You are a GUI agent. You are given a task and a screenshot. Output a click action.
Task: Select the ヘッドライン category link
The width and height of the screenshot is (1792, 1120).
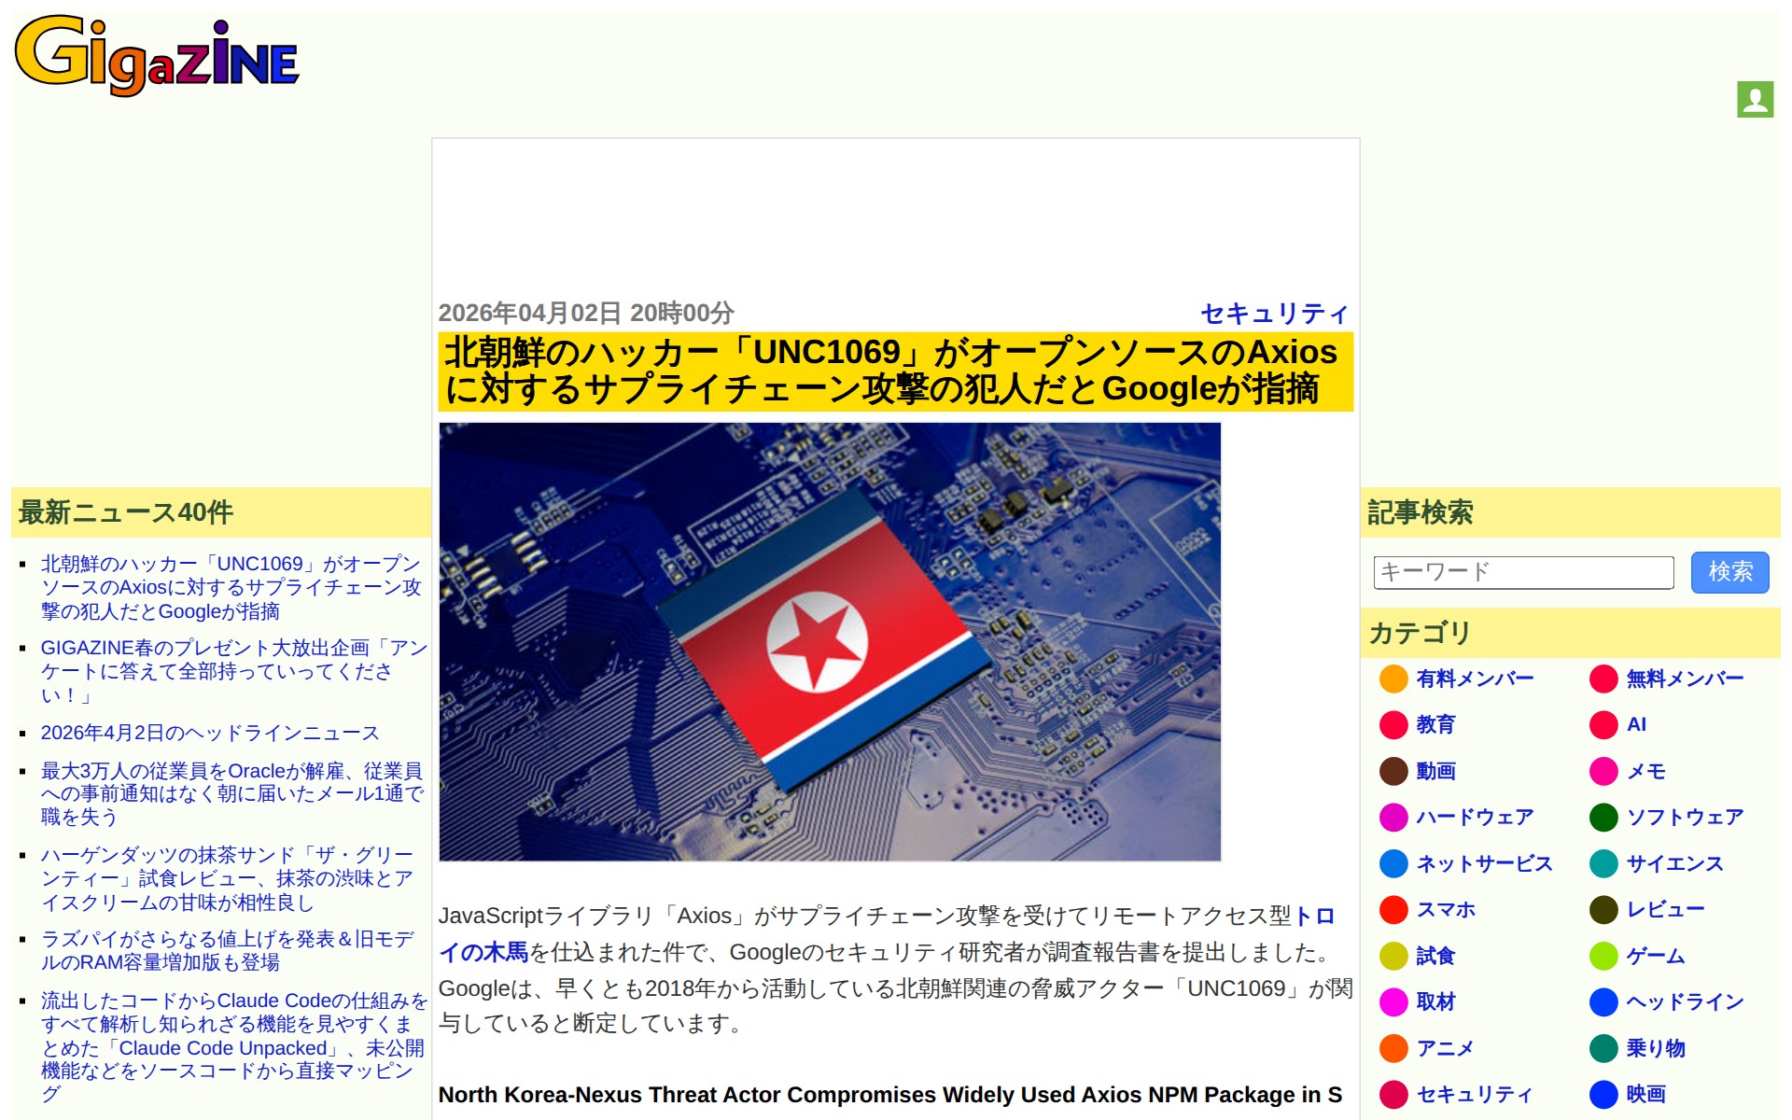click(1685, 1001)
